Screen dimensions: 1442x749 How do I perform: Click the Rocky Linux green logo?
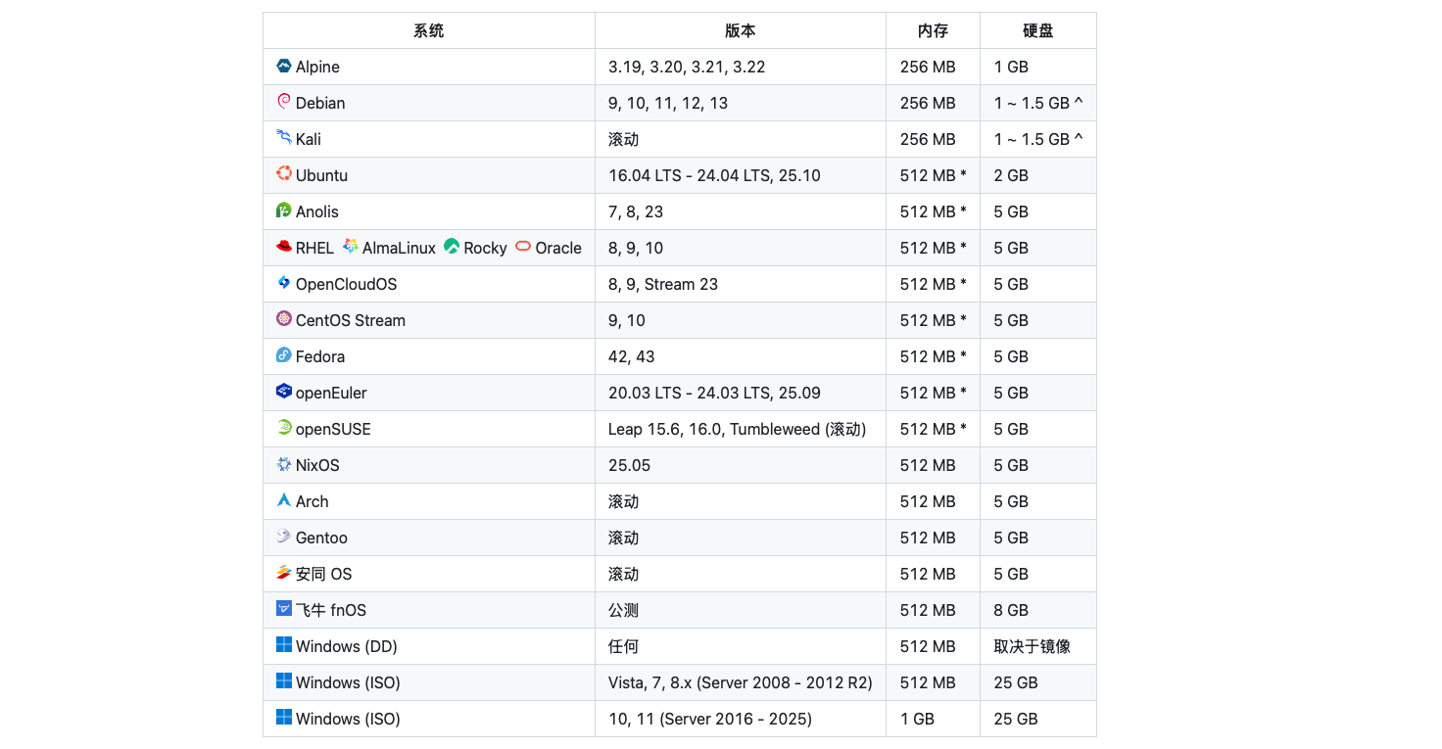pos(452,247)
